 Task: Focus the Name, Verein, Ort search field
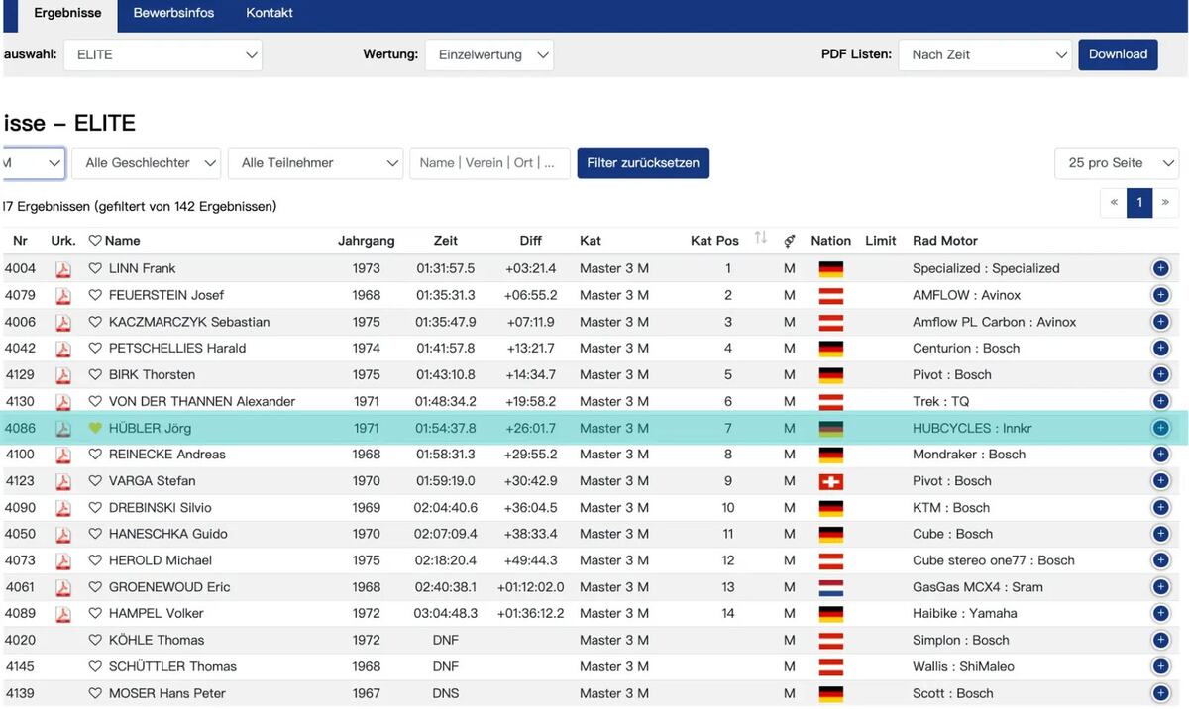tap(489, 163)
